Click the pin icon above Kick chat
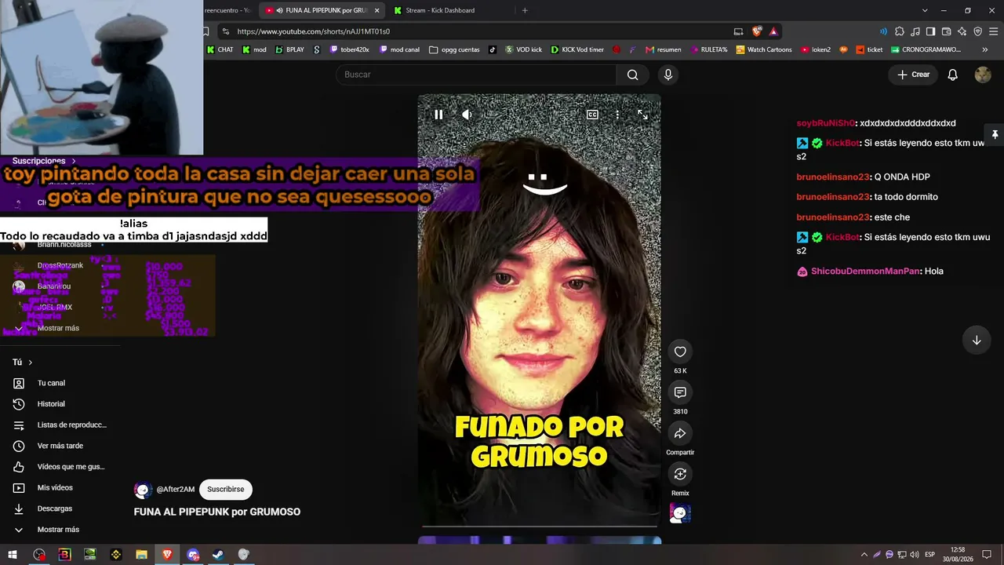Viewport: 1004px width, 565px height. (x=995, y=135)
